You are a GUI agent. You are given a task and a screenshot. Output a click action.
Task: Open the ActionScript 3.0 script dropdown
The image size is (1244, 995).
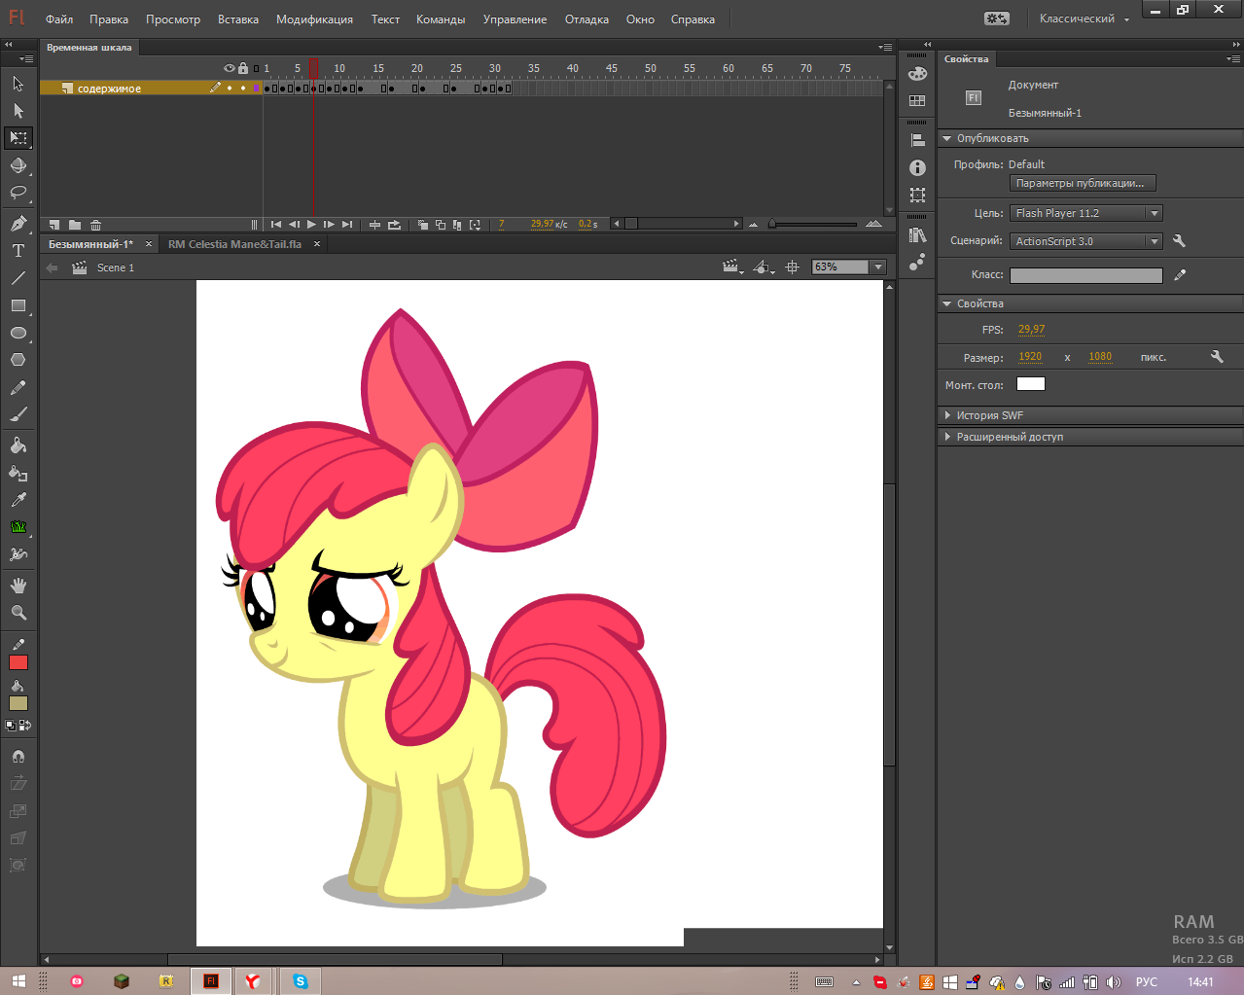click(x=1086, y=241)
